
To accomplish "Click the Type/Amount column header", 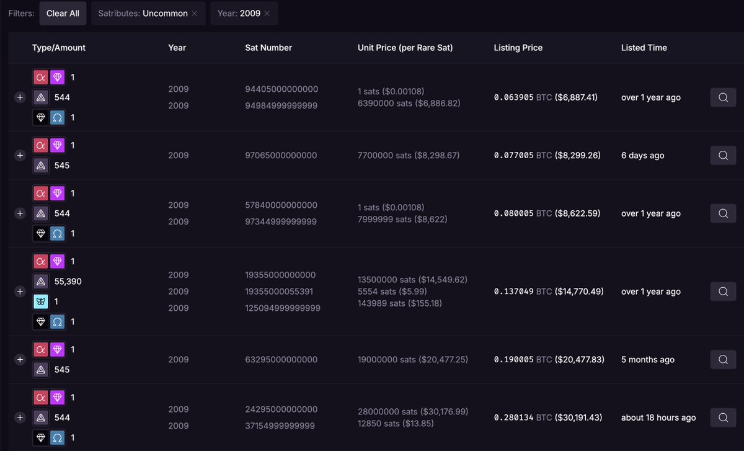I will point(59,48).
